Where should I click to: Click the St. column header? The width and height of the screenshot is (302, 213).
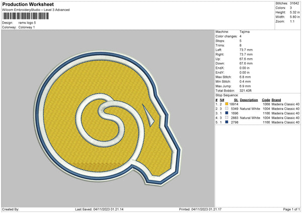(236, 99)
